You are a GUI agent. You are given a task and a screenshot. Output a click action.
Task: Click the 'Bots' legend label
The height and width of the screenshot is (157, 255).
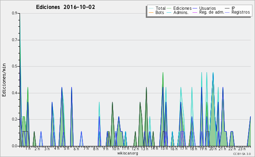tap(160, 12)
